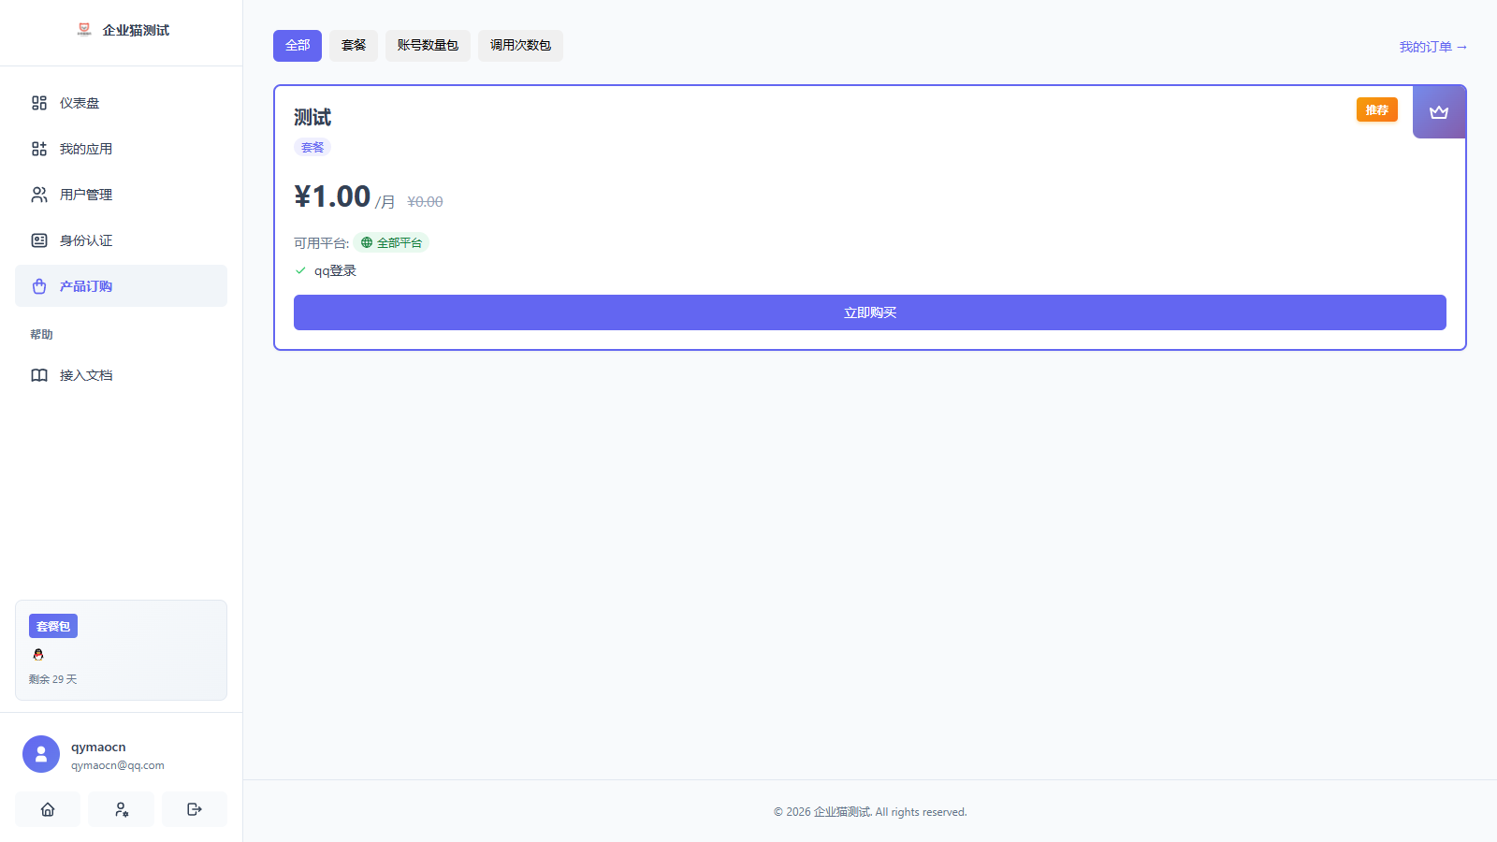
Task: Switch to the 套餐 filter tab
Action: (354, 46)
